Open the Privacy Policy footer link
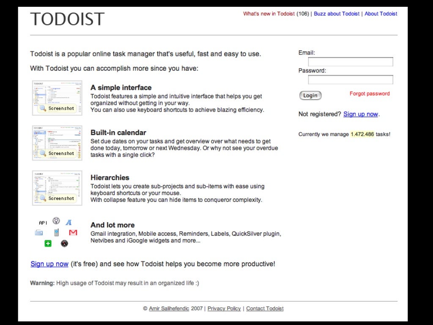 (x=224, y=308)
